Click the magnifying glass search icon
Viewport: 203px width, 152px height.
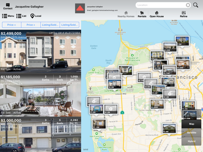196,5
